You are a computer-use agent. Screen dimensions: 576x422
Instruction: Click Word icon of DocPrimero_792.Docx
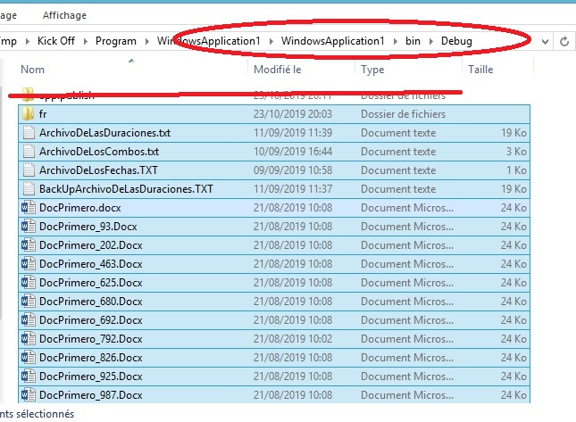(29, 339)
